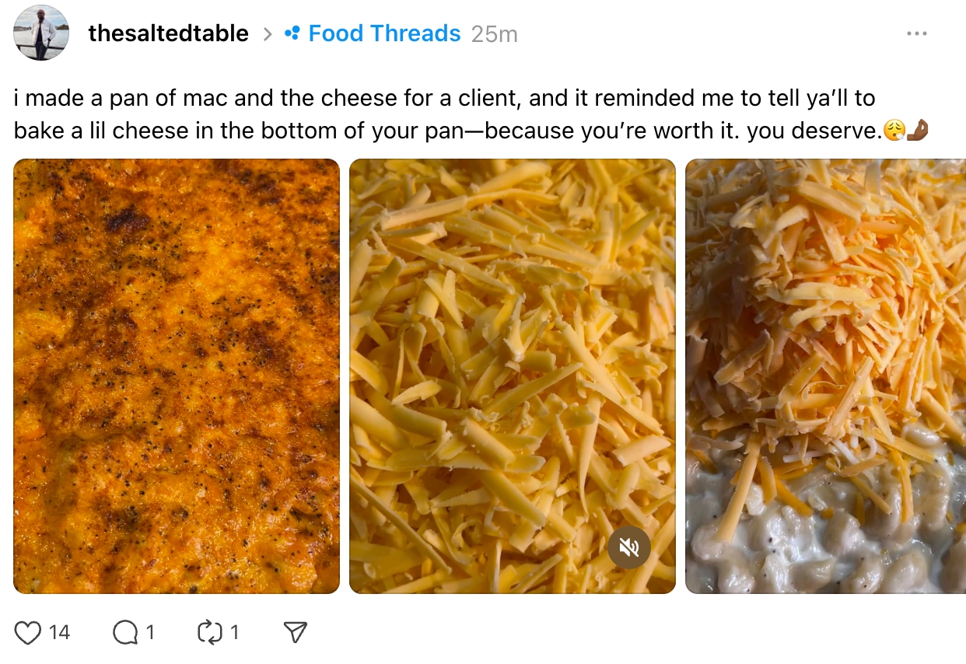Image resolution: width=966 pixels, height=664 pixels.
Task: Open the three-dot more options menu
Action: tap(917, 34)
